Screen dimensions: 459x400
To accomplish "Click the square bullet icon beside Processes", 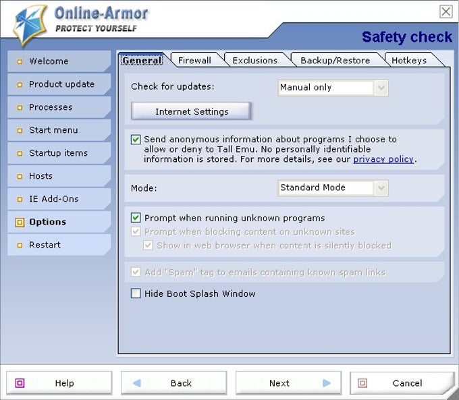I will tap(20, 108).
